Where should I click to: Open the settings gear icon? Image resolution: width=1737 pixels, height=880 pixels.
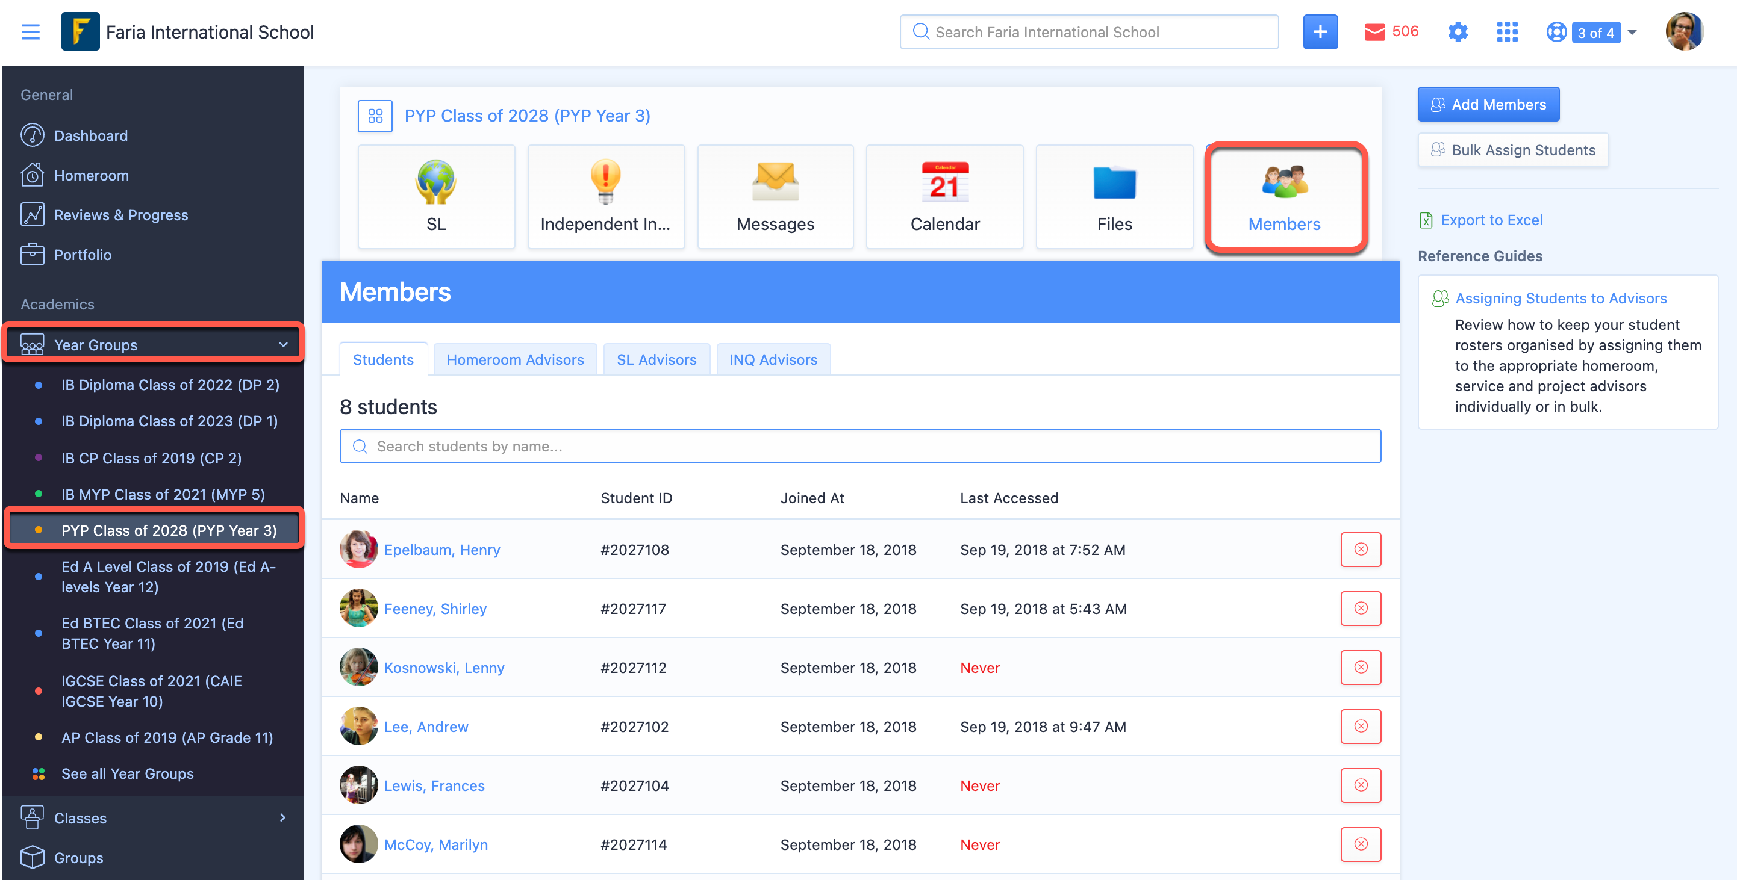point(1457,32)
